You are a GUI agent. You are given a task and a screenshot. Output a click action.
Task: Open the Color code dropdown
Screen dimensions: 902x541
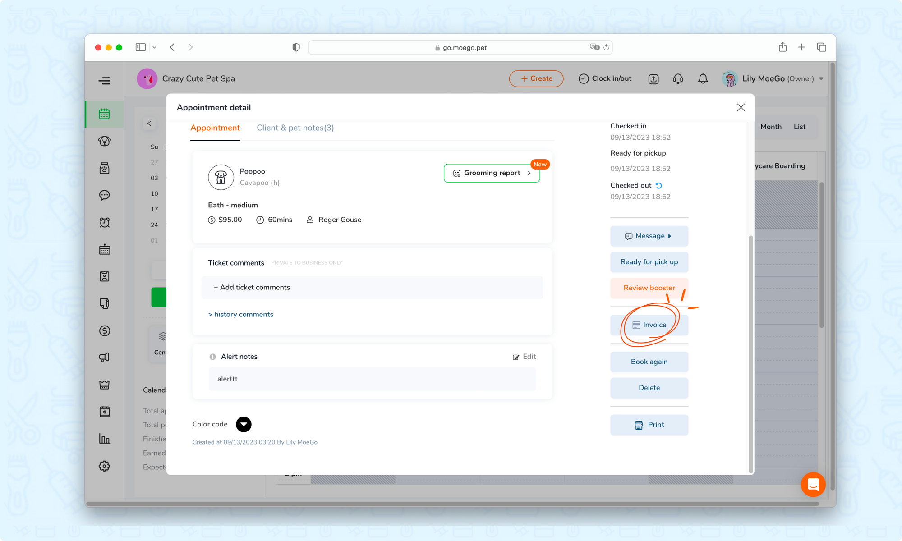click(x=244, y=424)
